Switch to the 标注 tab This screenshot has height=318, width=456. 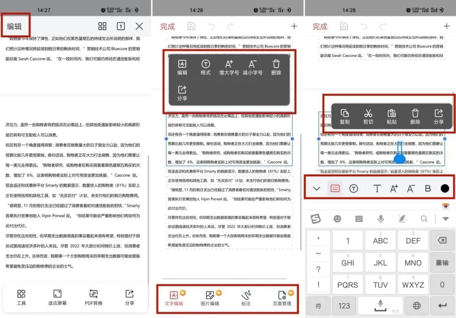tap(246, 298)
